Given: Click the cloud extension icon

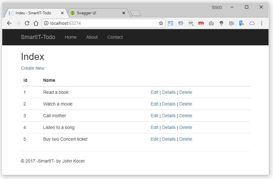Looking at the screenshot, I should click(x=252, y=23).
